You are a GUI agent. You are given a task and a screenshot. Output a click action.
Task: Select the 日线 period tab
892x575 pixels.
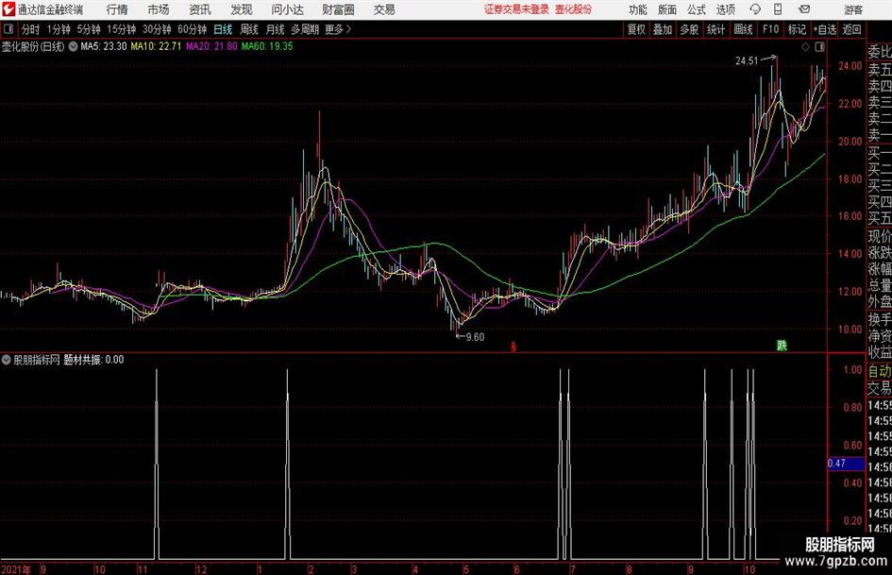pos(223,29)
